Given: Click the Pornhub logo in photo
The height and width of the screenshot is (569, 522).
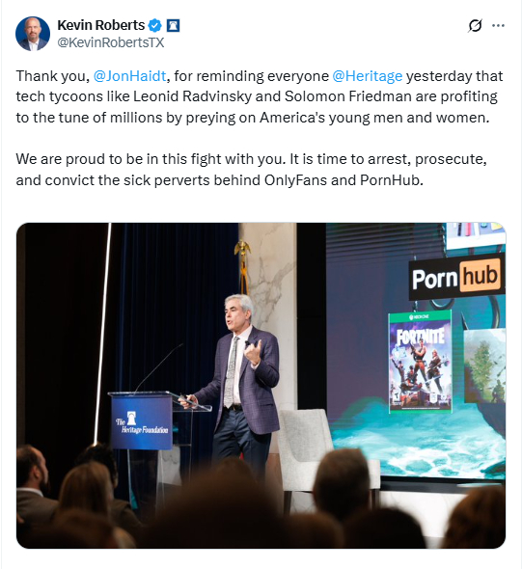Looking at the screenshot, I should pyautogui.click(x=456, y=278).
